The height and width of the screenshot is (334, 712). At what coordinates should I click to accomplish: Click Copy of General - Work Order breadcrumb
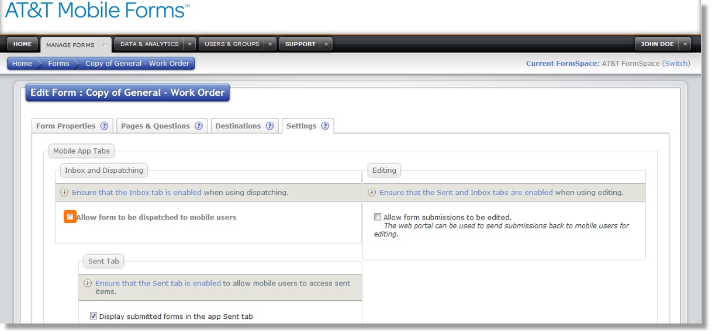coord(137,64)
